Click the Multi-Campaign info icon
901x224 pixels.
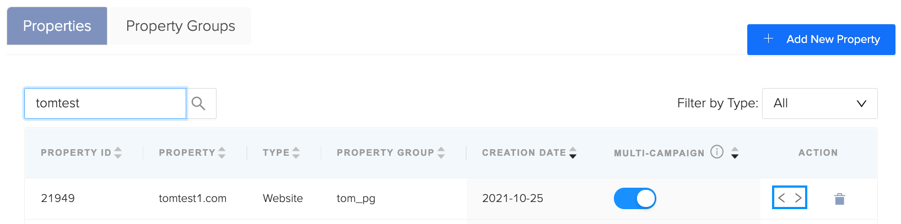pyautogui.click(x=716, y=152)
